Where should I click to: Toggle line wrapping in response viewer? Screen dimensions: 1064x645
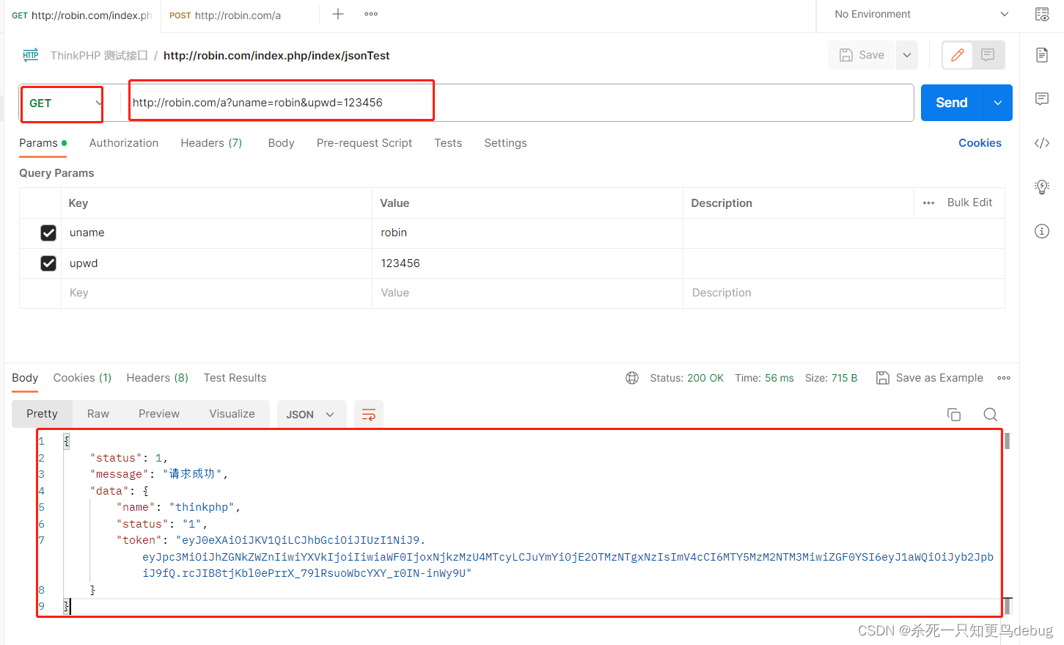coord(369,414)
